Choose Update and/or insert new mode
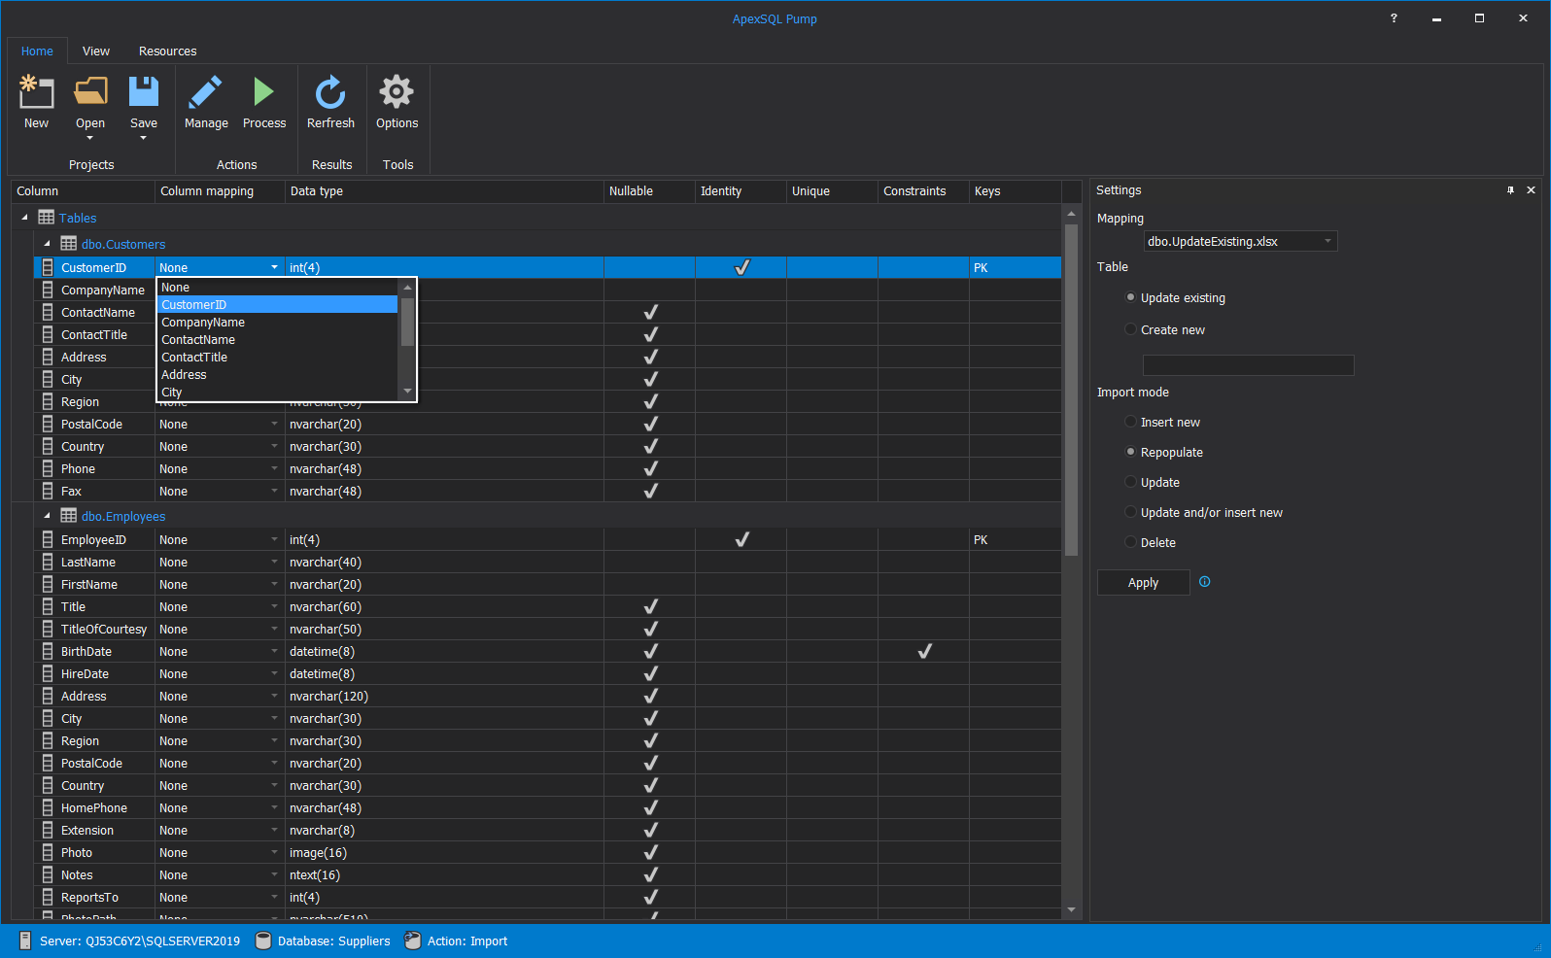The width and height of the screenshot is (1551, 958). (x=1130, y=512)
